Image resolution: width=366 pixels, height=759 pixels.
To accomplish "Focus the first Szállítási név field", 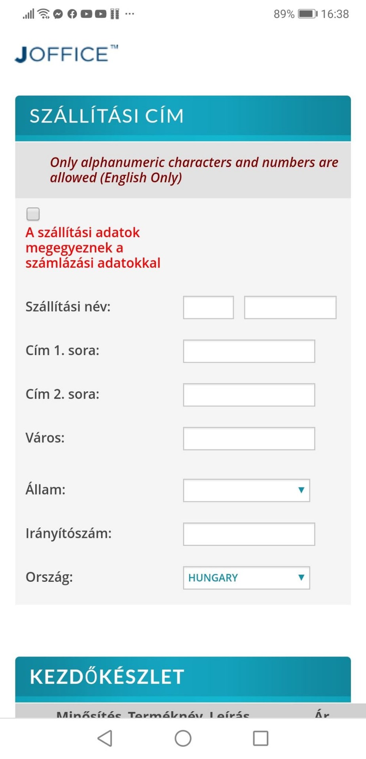I will tap(208, 307).
